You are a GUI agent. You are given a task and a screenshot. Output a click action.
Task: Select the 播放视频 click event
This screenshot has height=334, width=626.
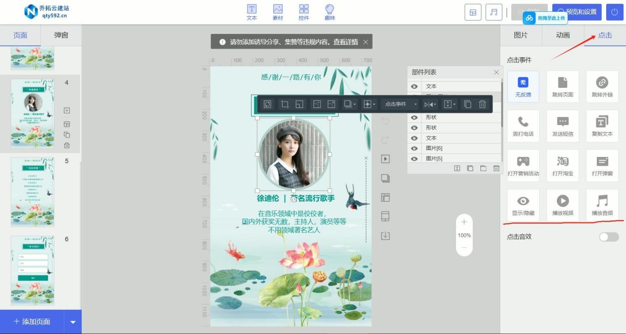click(563, 205)
